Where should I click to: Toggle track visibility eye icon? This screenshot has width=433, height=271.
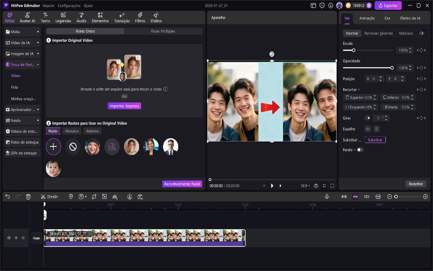(16, 238)
